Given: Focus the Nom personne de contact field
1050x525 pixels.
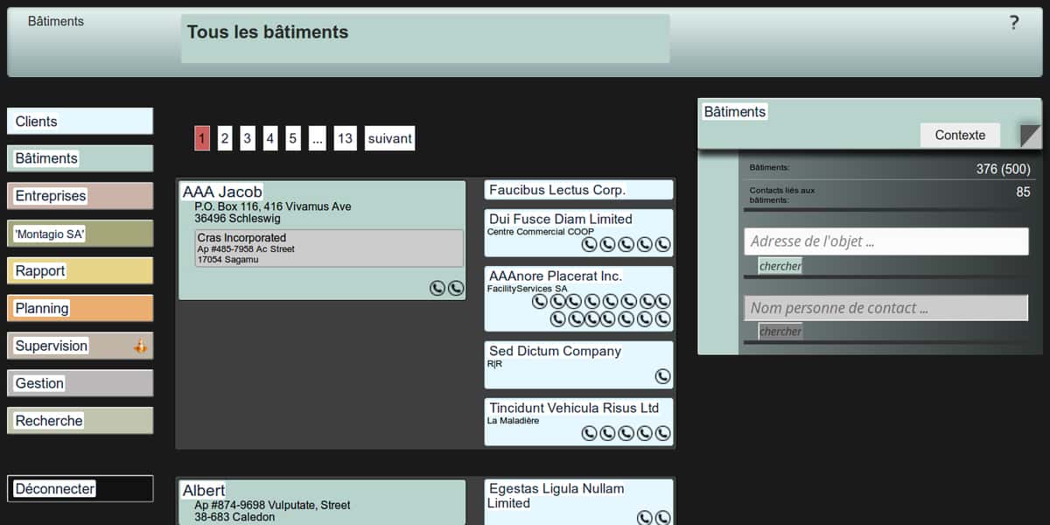Looking at the screenshot, I should coord(885,308).
